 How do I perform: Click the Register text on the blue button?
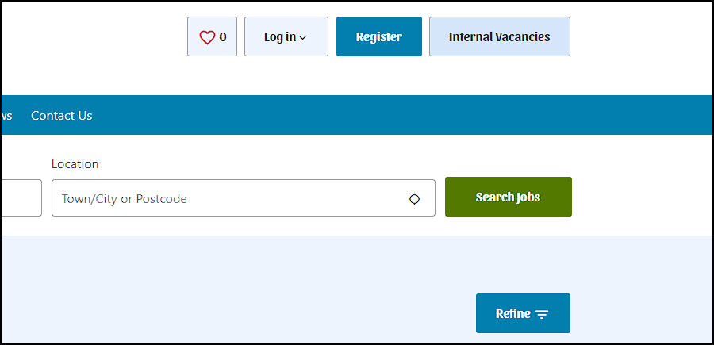coord(379,36)
